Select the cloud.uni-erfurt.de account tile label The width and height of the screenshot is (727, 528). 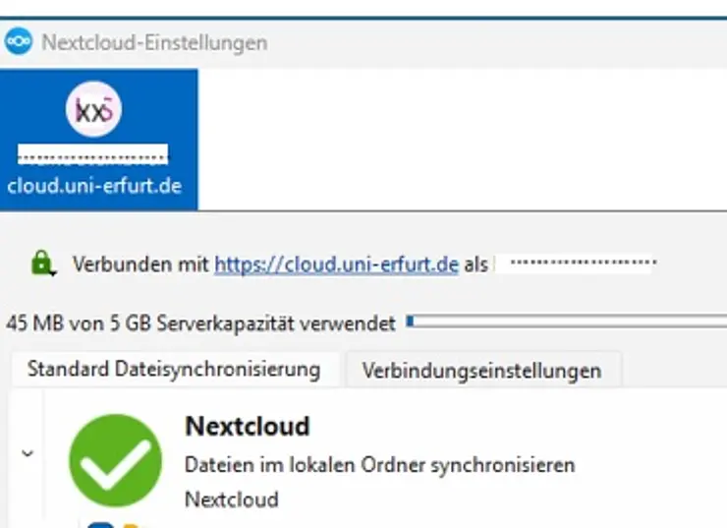pyautogui.click(x=94, y=186)
